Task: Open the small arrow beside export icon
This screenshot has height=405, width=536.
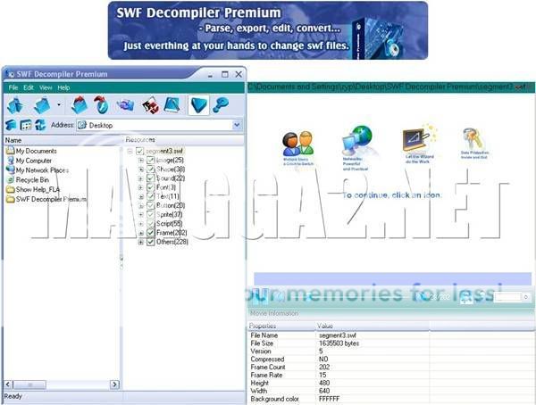Action: tap(59, 105)
